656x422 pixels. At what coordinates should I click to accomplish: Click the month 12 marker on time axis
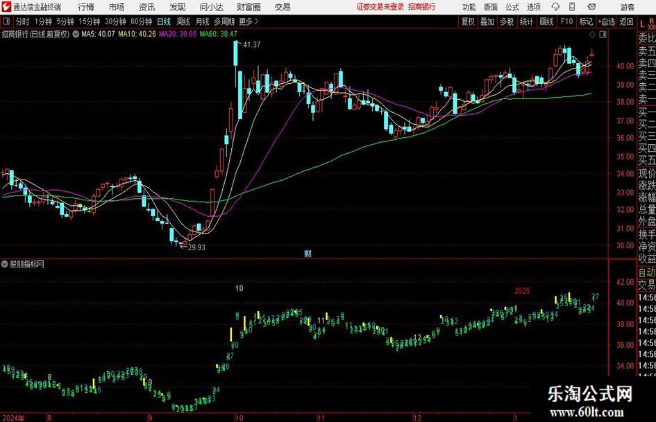point(417,418)
